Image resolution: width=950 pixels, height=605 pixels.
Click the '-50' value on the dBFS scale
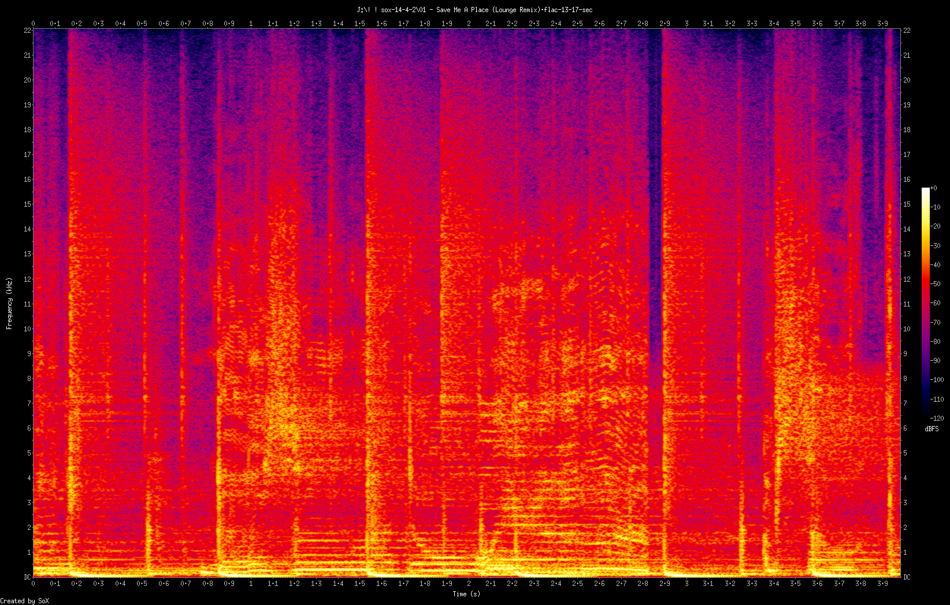936,284
